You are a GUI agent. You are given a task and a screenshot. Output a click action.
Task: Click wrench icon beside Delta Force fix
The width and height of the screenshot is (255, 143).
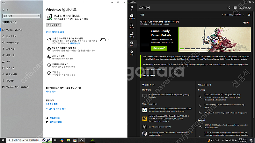[200, 97]
